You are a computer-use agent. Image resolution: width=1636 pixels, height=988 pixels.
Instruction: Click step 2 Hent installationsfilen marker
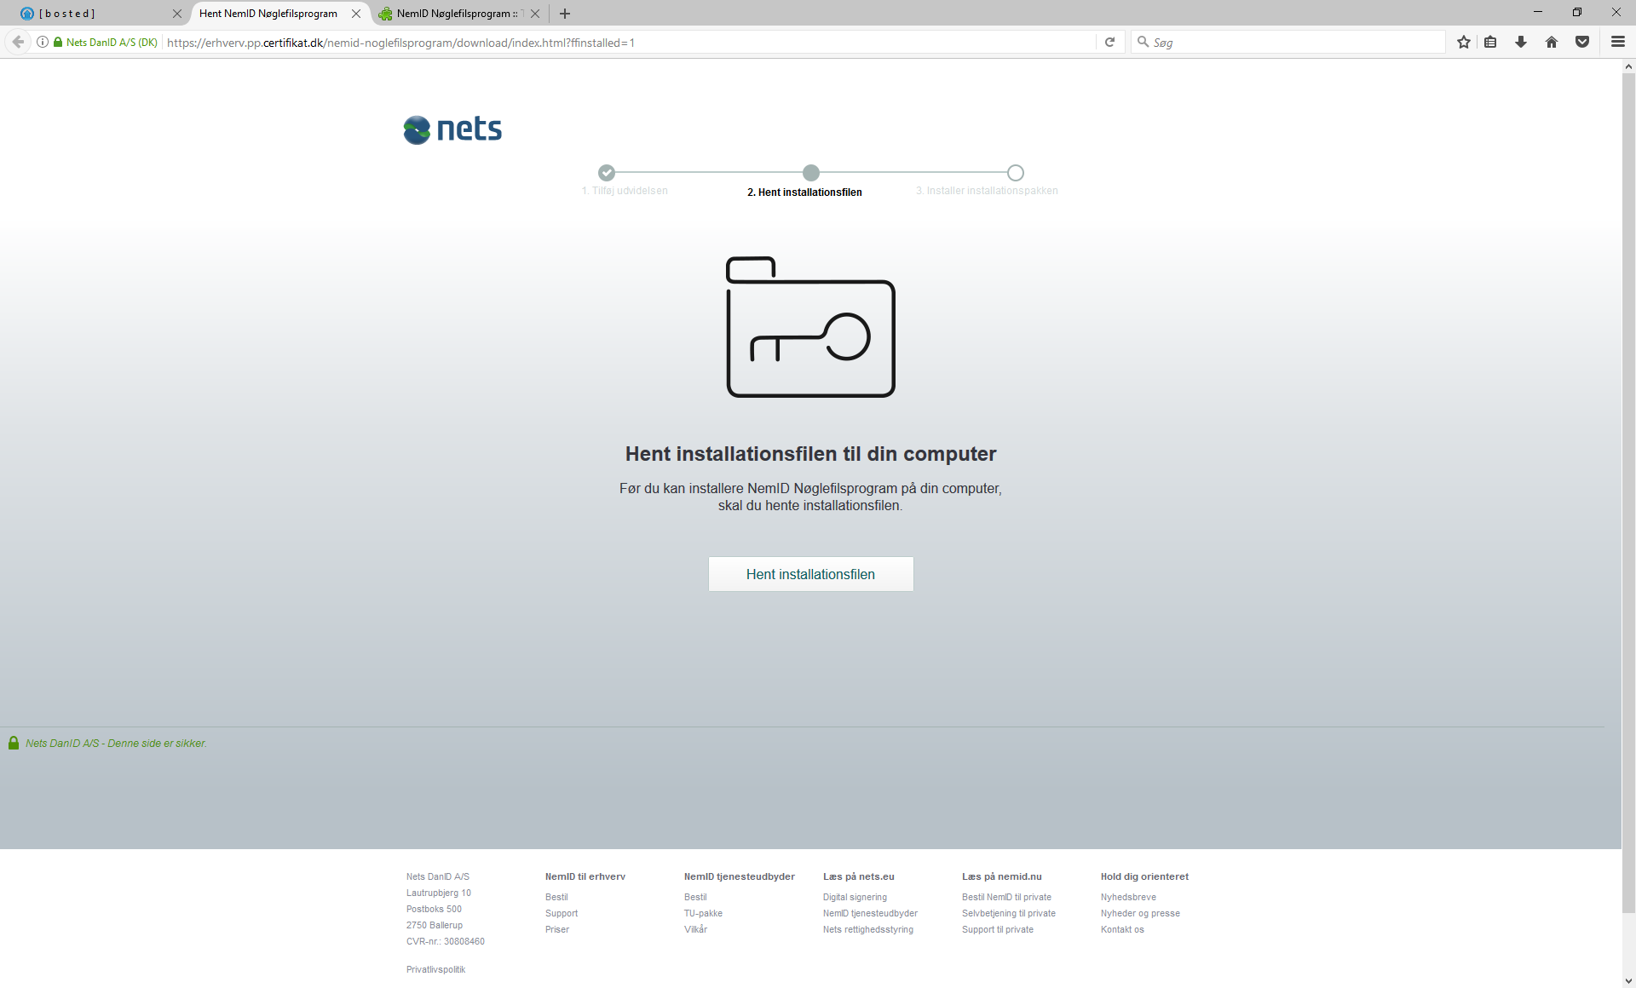click(811, 173)
